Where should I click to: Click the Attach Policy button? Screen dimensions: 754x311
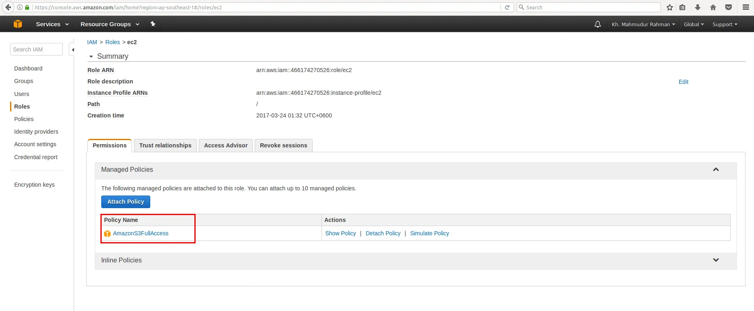click(x=126, y=202)
